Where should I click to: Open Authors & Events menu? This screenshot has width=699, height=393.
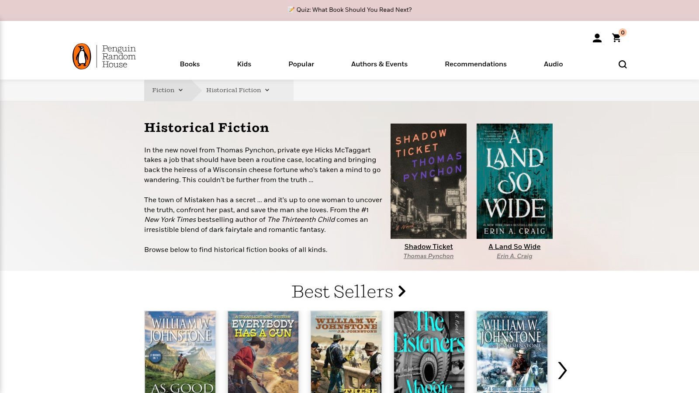(x=379, y=64)
